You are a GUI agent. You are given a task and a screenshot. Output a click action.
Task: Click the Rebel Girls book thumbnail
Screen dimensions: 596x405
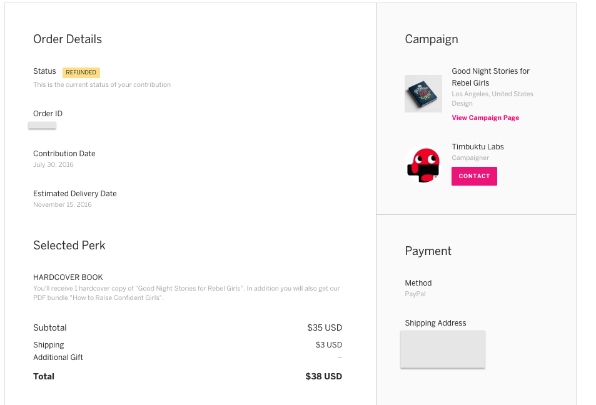(x=423, y=94)
